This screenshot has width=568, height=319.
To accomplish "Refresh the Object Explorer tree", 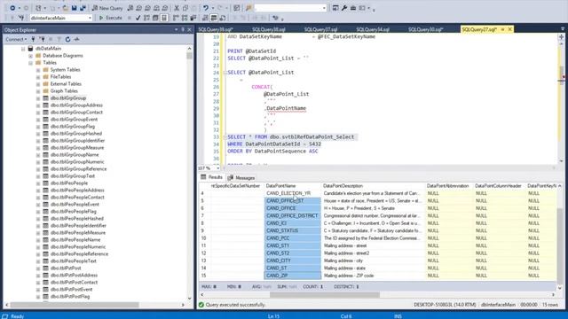I will [x=67, y=39].
